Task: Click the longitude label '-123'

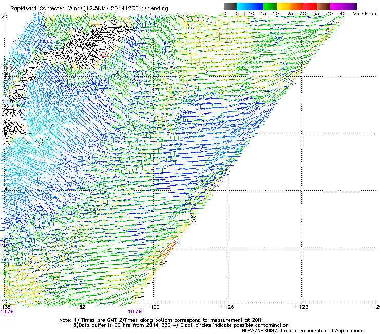Action: click(302, 307)
